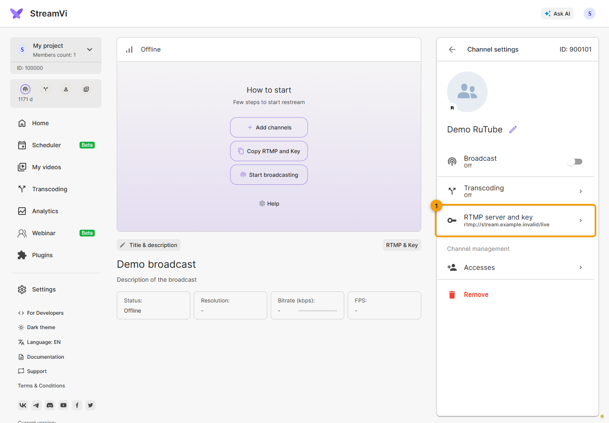Click the Bitrate progress bar
Viewport: 609px width, 423px height.
pos(318,311)
